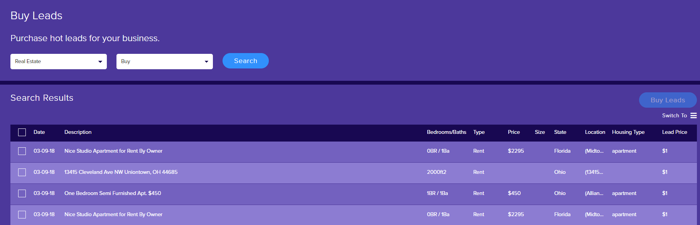
Task: Open One Bedroom Semi Furnished Apt. $450 listing
Action: 113,193
